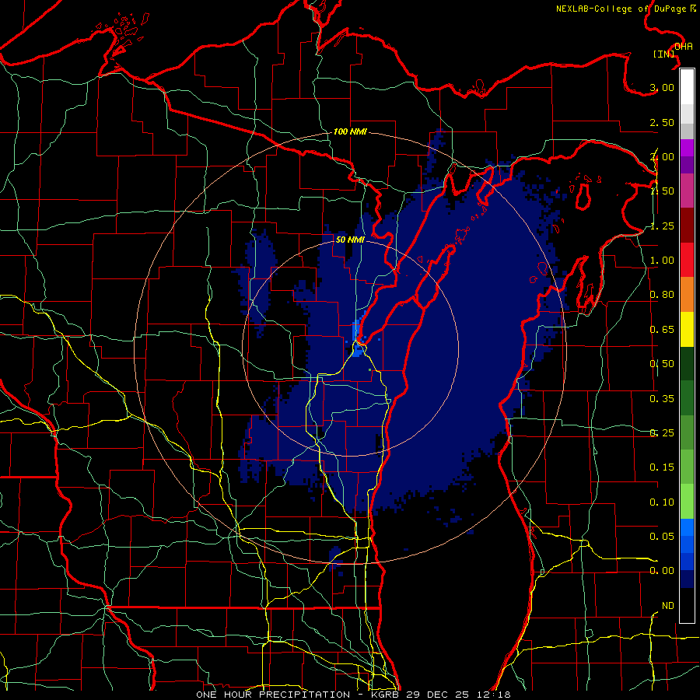
Task: Click the 2.50 legend value
Action: [x=662, y=122]
